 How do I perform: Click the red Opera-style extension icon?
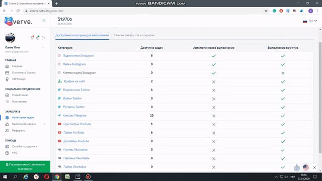point(281,11)
